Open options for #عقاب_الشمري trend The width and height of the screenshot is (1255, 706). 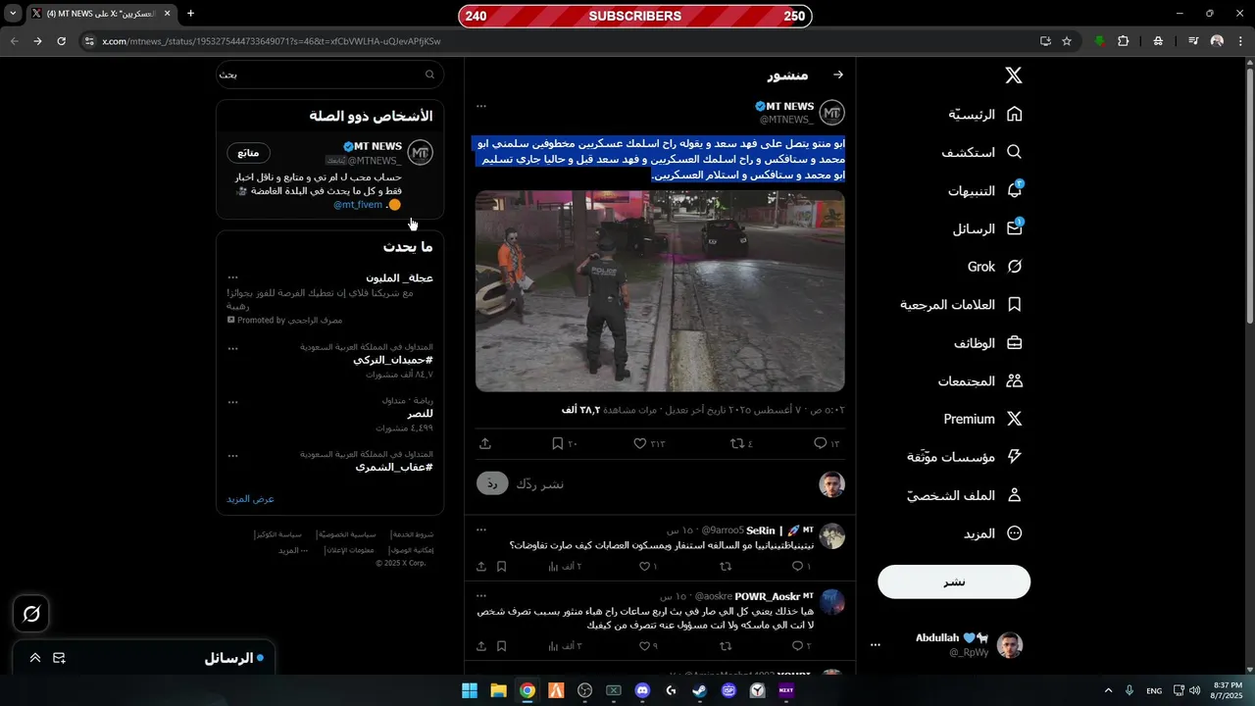point(232,456)
